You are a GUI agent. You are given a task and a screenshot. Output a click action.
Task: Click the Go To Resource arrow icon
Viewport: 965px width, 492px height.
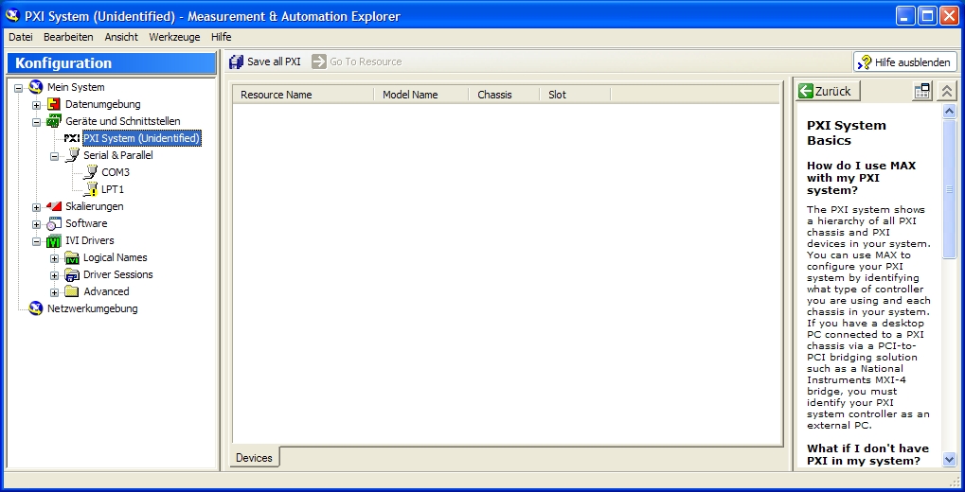319,61
